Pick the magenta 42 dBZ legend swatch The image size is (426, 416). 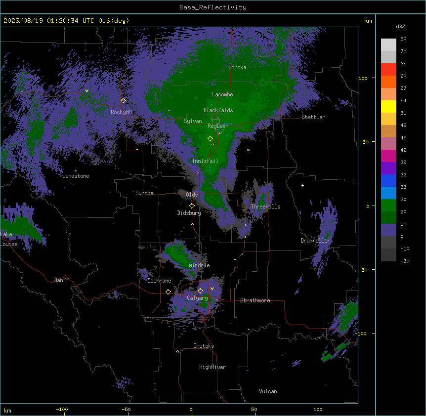pyautogui.click(x=388, y=156)
